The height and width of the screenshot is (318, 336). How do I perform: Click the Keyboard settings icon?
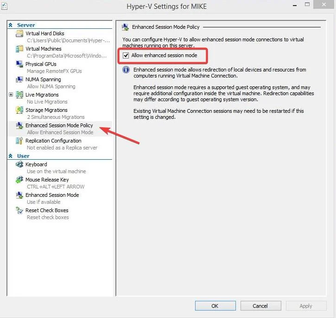tap(19, 164)
